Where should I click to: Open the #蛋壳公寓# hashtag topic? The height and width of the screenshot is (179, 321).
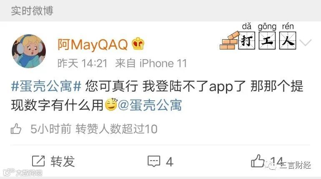(46, 86)
